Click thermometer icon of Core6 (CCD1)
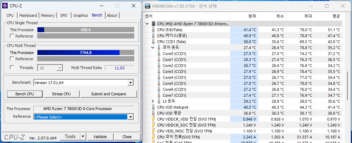The height and width of the screenshot is (143, 352). coord(159,89)
